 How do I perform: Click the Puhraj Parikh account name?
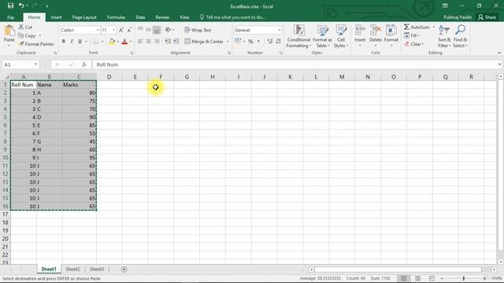coord(458,17)
